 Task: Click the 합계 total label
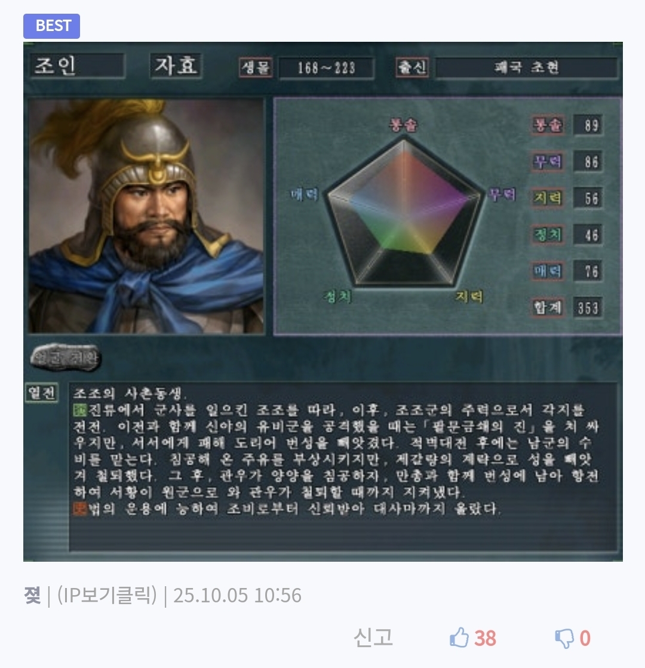click(x=548, y=307)
